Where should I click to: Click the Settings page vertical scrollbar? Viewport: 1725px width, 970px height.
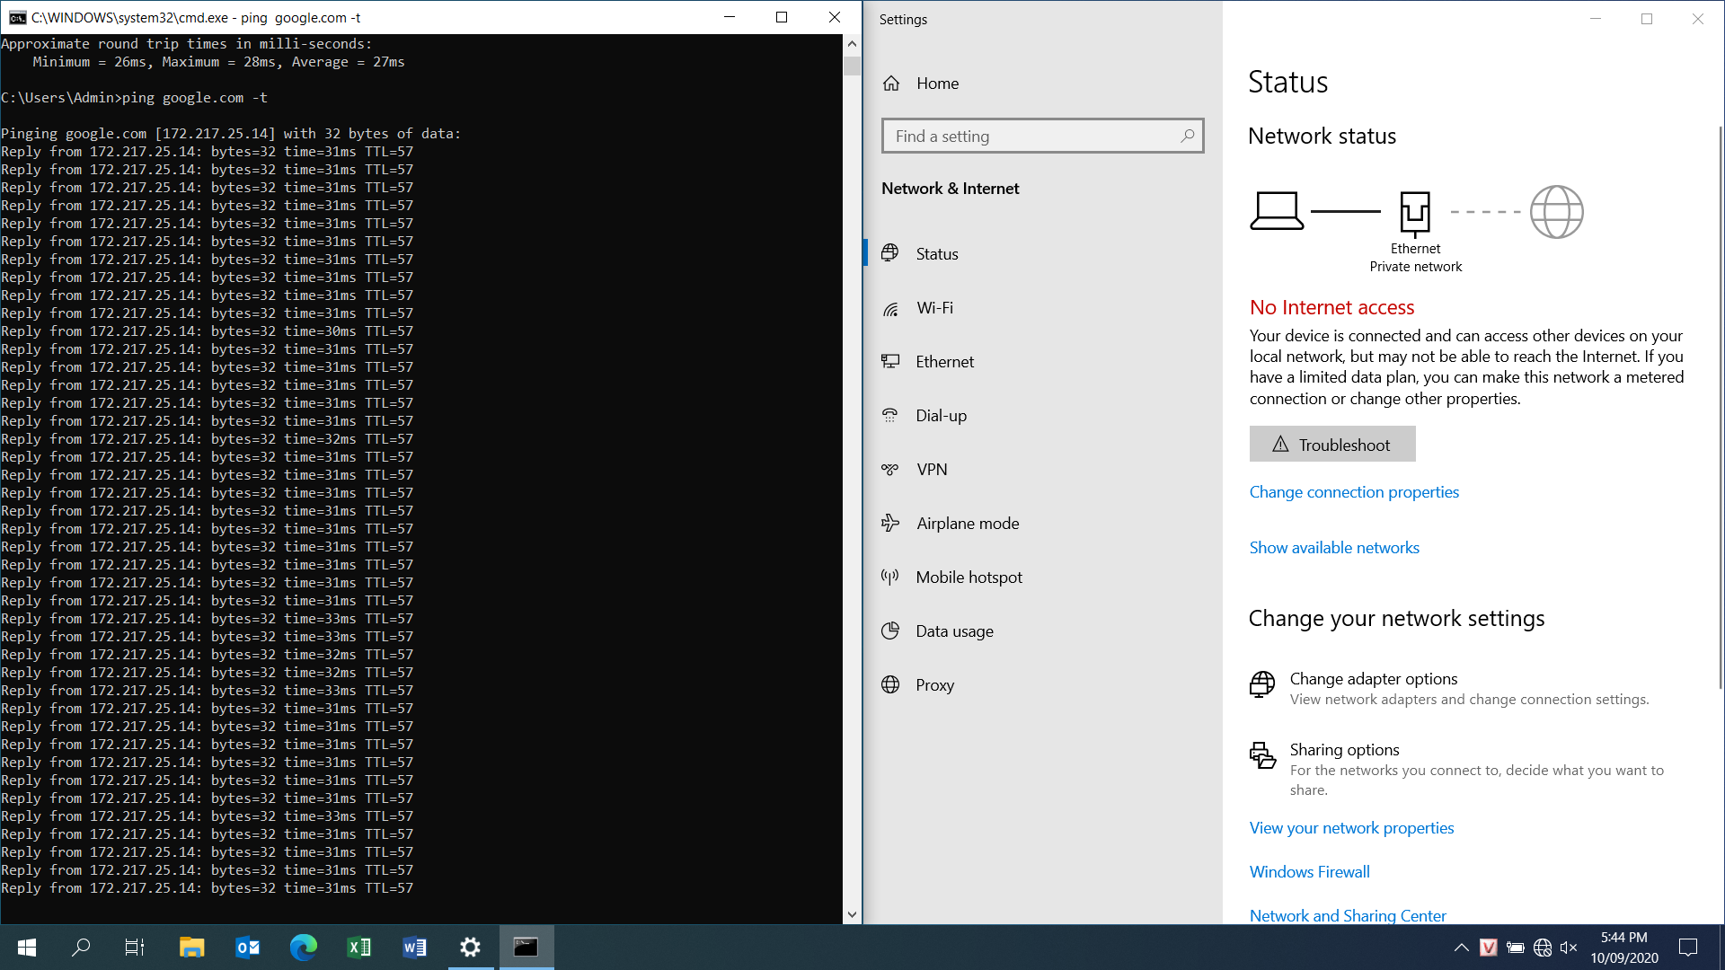(1720, 409)
